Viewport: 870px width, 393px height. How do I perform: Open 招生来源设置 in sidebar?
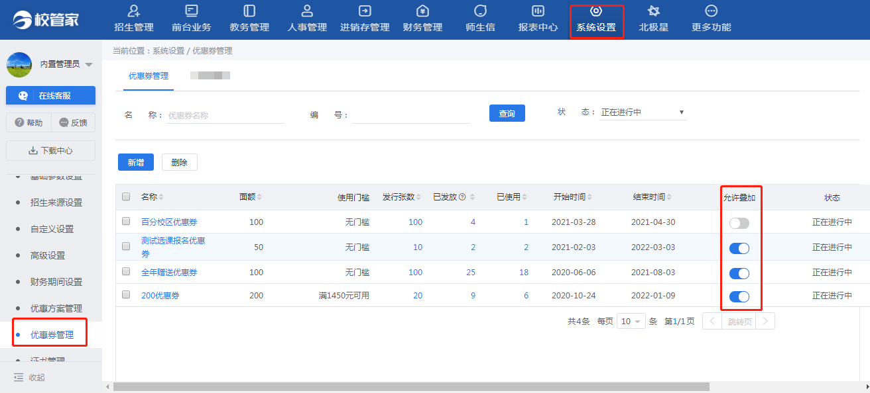point(56,202)
